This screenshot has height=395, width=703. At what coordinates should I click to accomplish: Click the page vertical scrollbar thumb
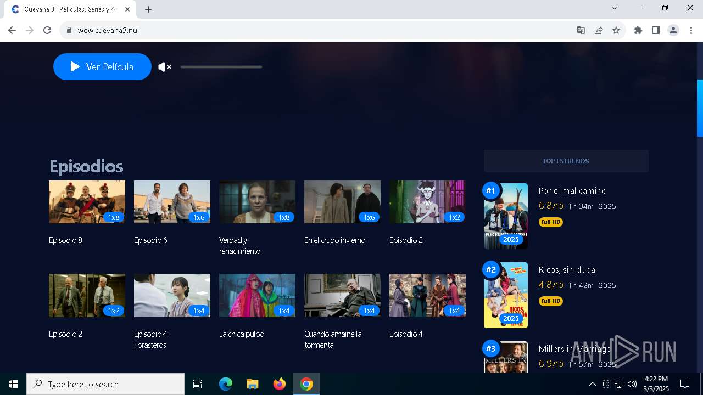click(700, 108)
